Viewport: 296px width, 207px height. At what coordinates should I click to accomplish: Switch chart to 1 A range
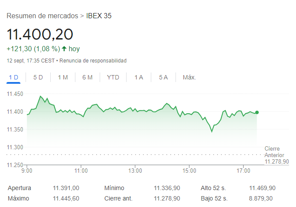click(139, 77)
